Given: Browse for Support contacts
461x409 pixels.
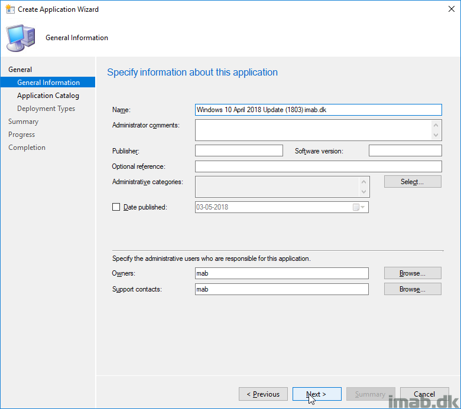Looking at the screenshot, I should pos(413,289).
